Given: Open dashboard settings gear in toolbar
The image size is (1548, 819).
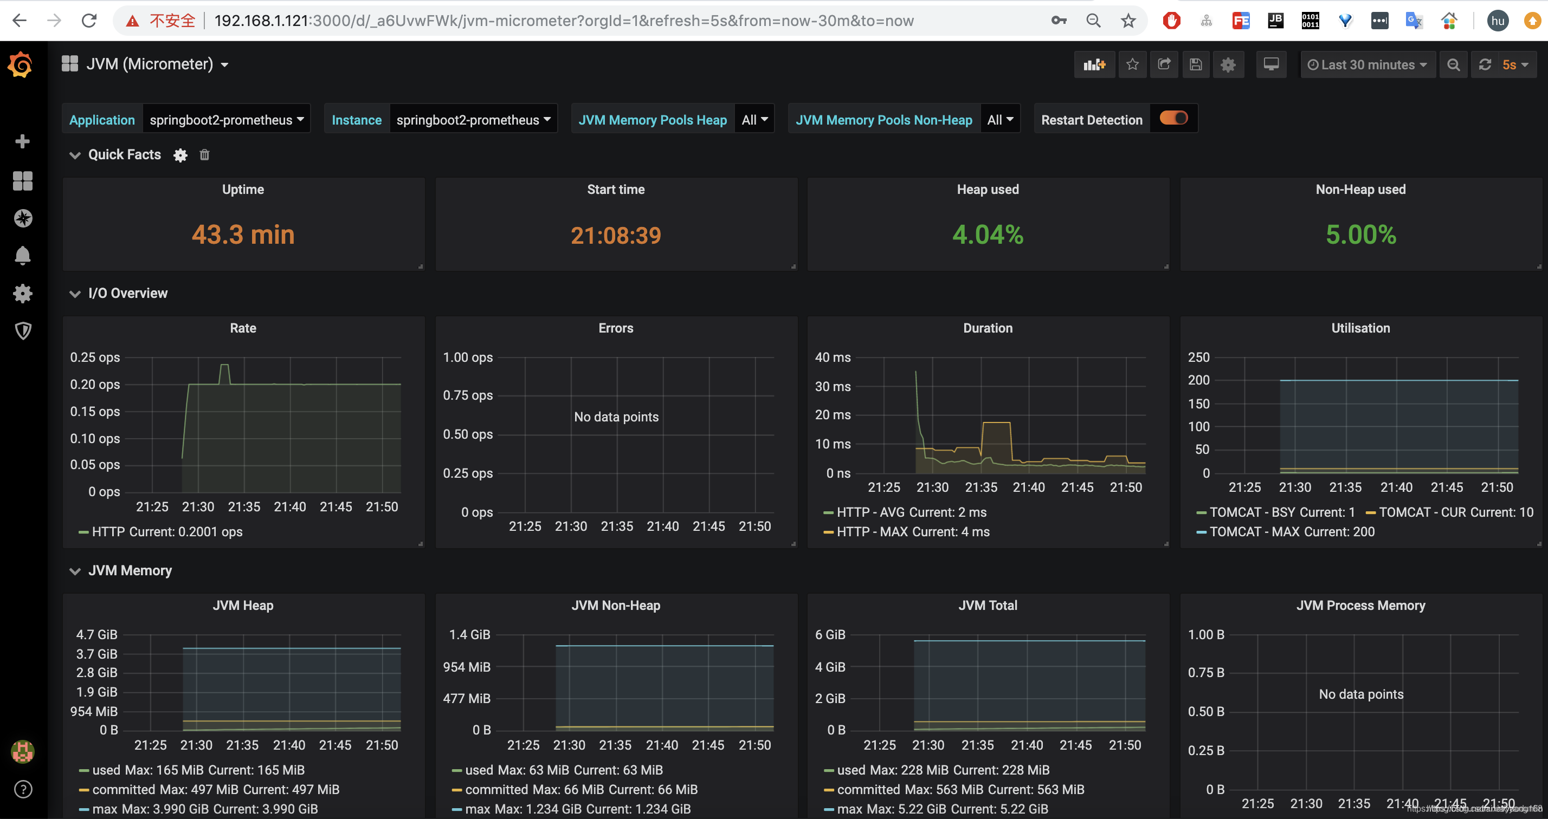Looking at the screenshot, I should [1228, 64].
